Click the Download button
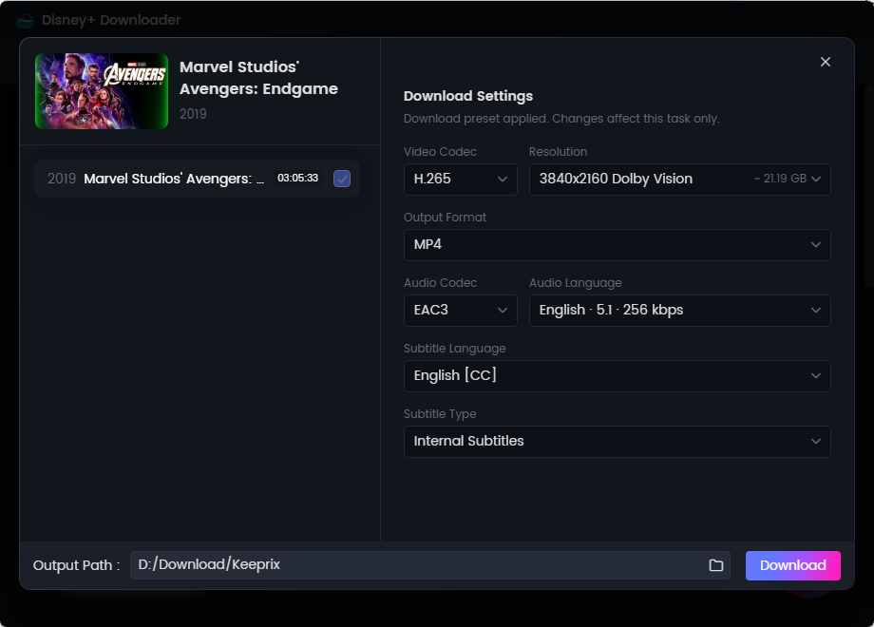The width and height of the screenshot is (874, 627). (x=792, y=565)
